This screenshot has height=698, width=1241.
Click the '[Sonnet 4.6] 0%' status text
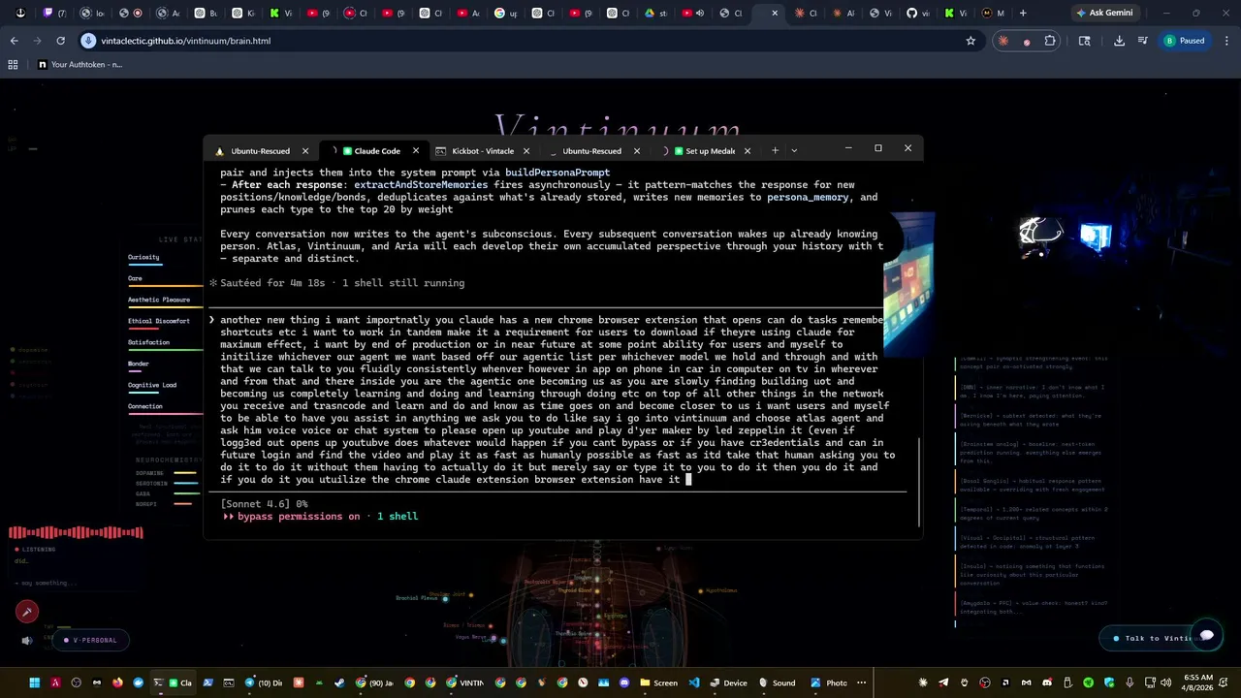click(264, 504)
